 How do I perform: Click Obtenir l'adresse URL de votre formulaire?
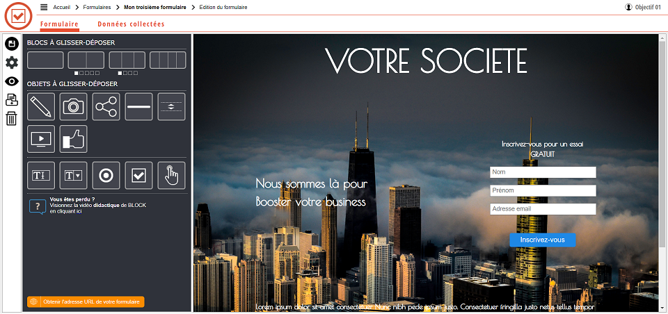[x=86, y=301]
